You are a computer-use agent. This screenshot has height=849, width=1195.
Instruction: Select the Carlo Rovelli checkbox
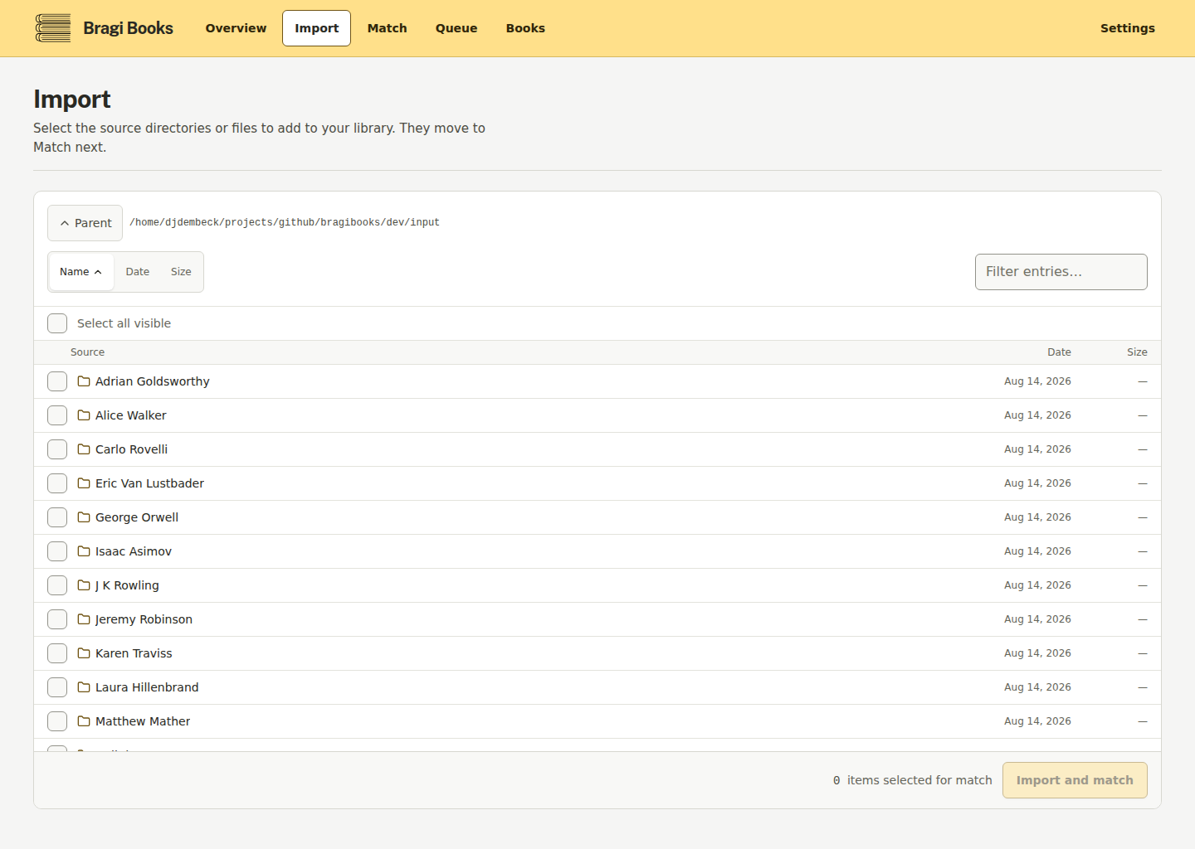(x=57, y=449)
